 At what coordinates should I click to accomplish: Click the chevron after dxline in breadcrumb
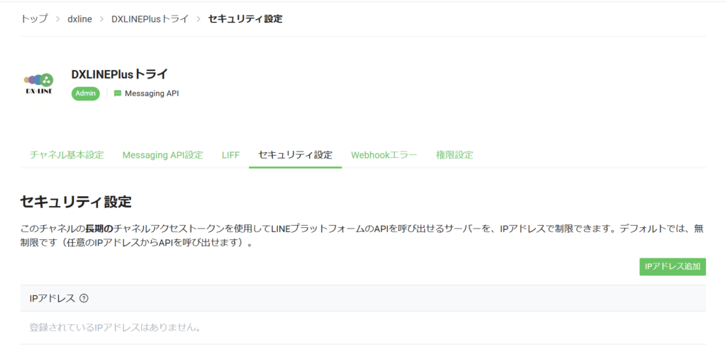[101, 19]
